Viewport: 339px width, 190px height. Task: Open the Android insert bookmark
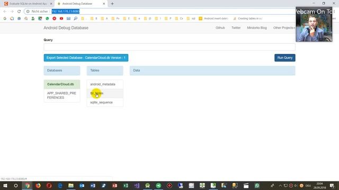pos(213,18)
